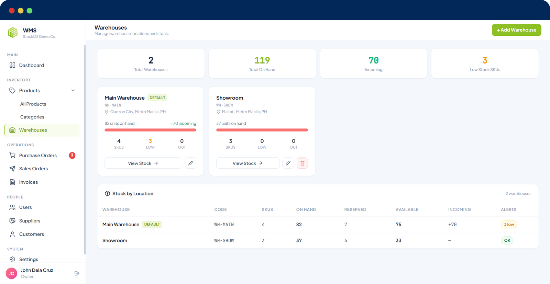Click Add Warehouse button
The width and height of the screenshot is (550, 284).
516,30
